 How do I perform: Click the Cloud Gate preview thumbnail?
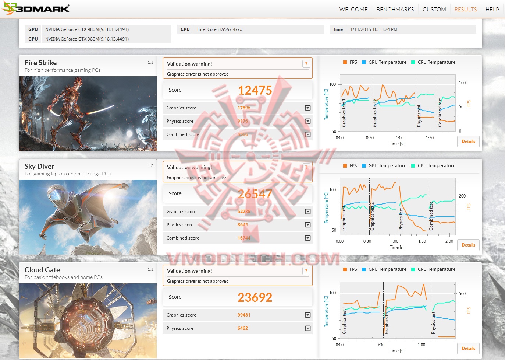(x=88, y=321)
